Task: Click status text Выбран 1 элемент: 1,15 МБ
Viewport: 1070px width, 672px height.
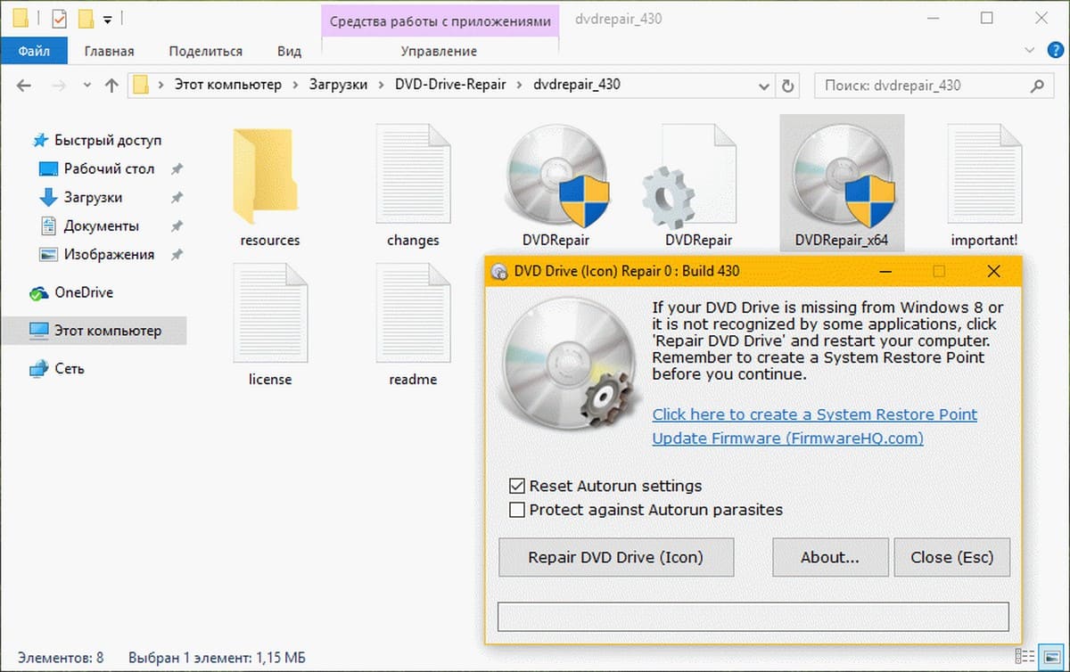Action: coord(217,658)
